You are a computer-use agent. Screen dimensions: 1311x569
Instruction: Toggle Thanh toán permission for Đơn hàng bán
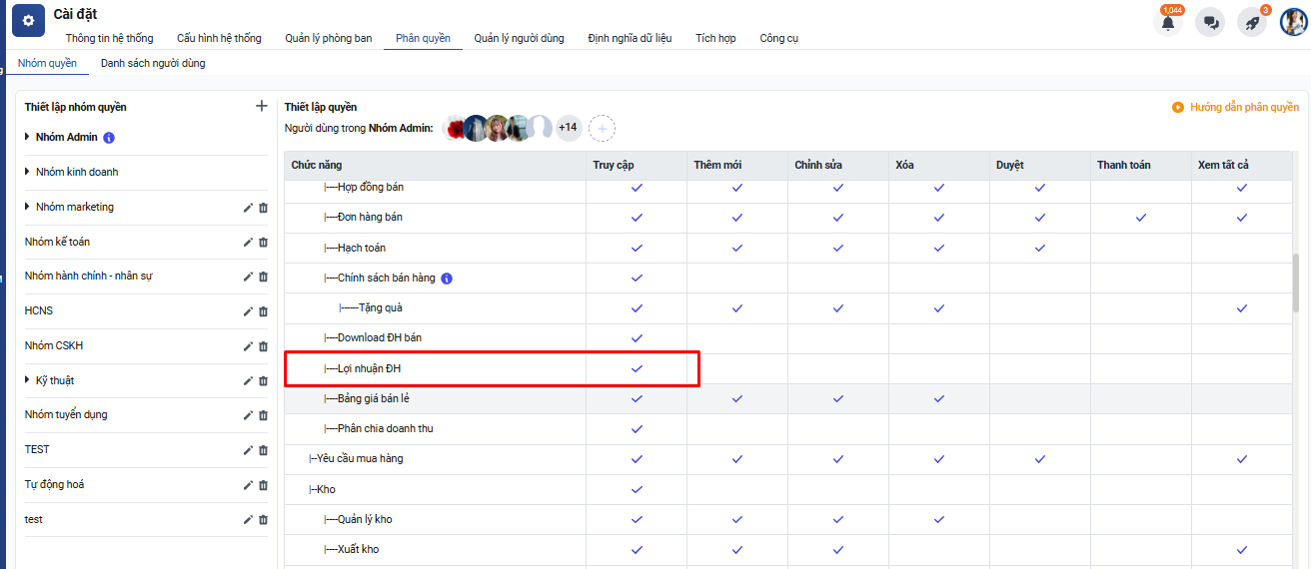tap(1141, 218)
